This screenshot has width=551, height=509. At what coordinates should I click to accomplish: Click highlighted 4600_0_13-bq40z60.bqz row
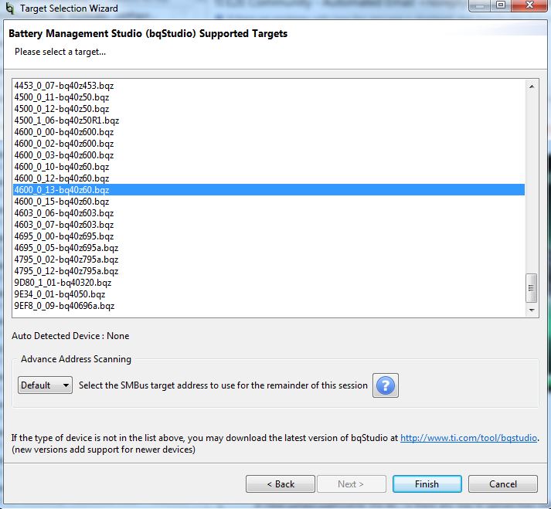click(x=269, y=190)
